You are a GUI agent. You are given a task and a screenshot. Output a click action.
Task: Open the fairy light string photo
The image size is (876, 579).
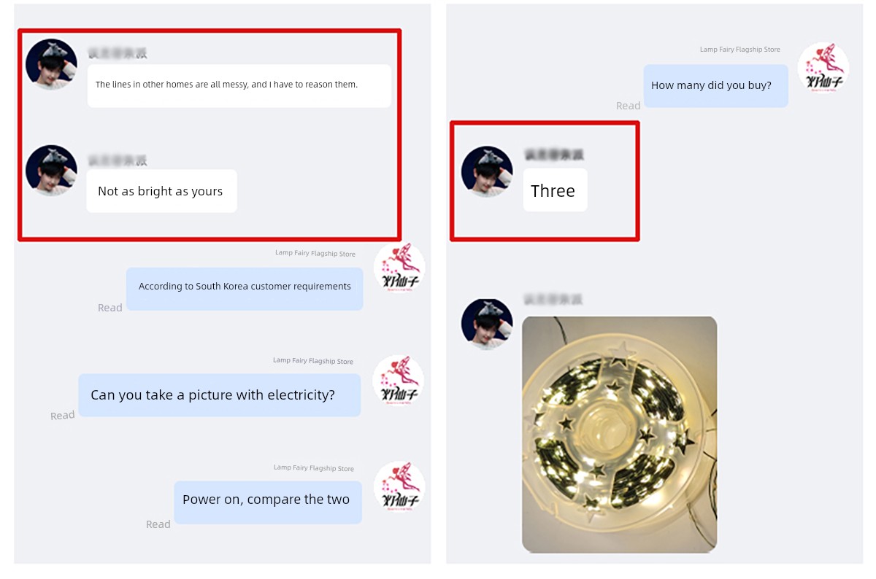[620, 434]
